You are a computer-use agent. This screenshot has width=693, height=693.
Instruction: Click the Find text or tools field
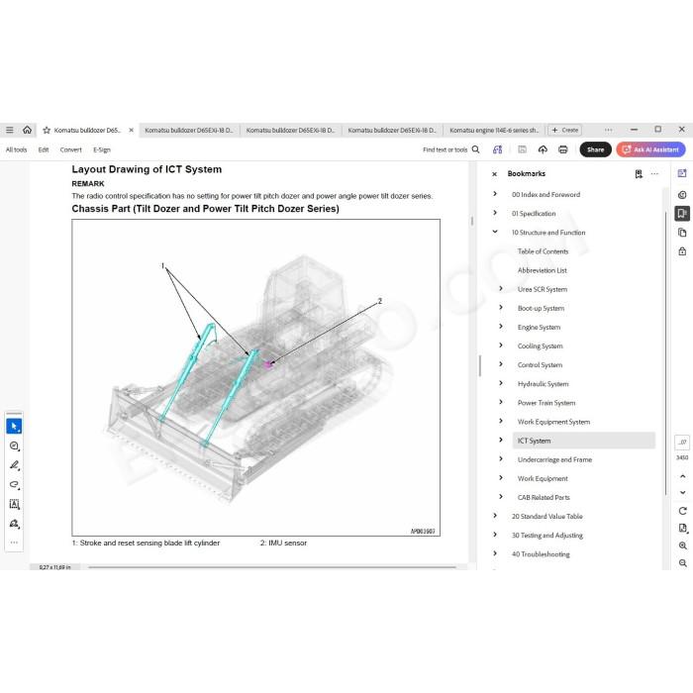pos(445,149)
